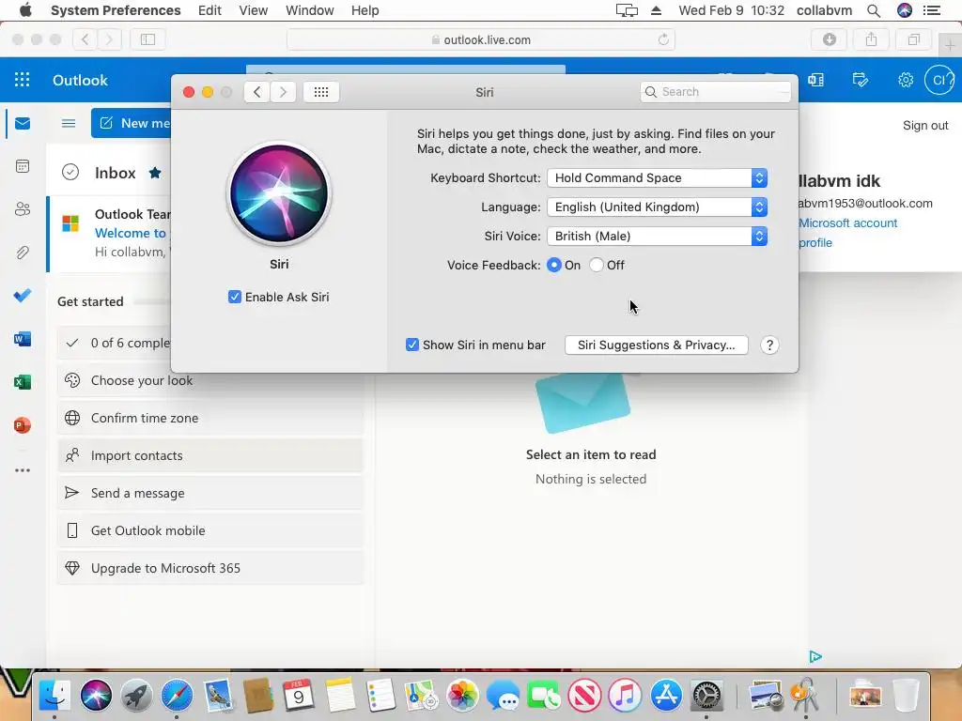Open System Preferences menu
The height and width of the screenshot is (721, 962).
116,10
